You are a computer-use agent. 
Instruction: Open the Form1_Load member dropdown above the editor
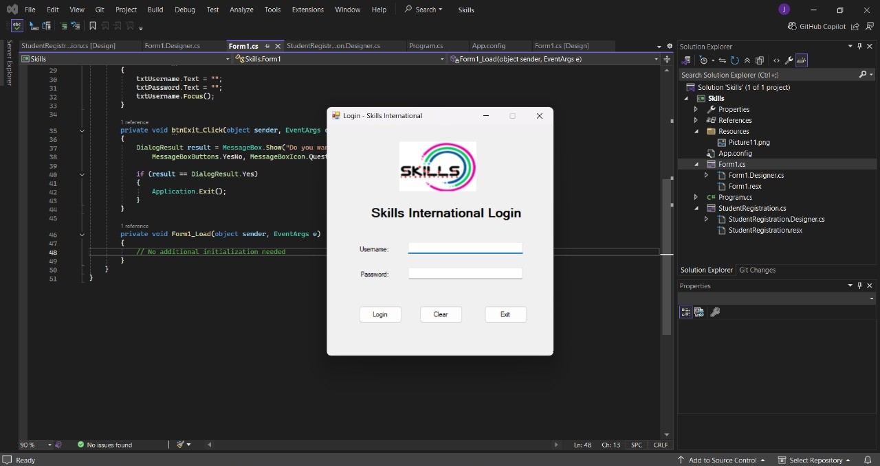553,59
